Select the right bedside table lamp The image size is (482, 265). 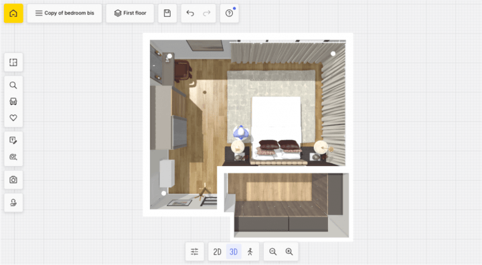[321, 147]
